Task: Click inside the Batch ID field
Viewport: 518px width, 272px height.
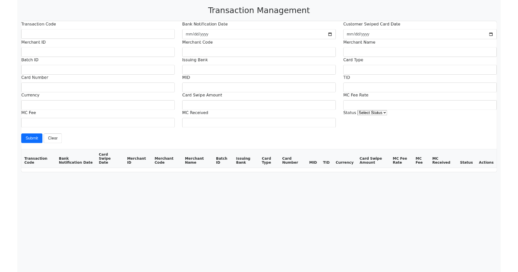Action: [98, 69]
